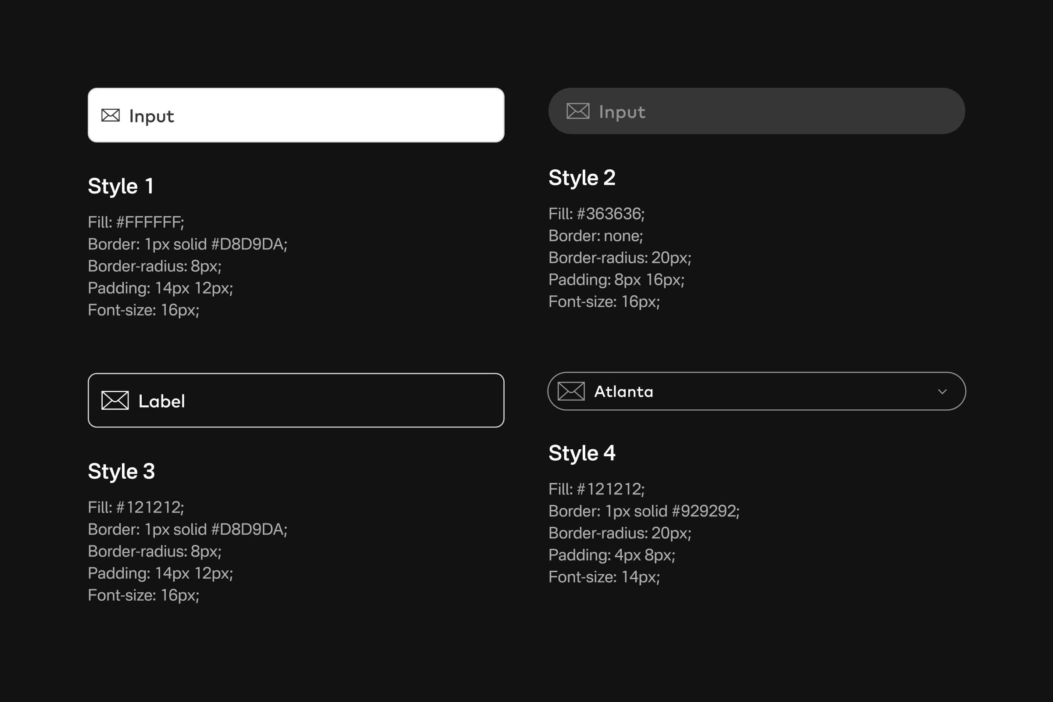Click the Style 2 heading
1053x702 pixels.
click(582, 178)
